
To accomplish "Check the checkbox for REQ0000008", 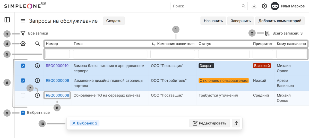I will (x=23, y=95).
